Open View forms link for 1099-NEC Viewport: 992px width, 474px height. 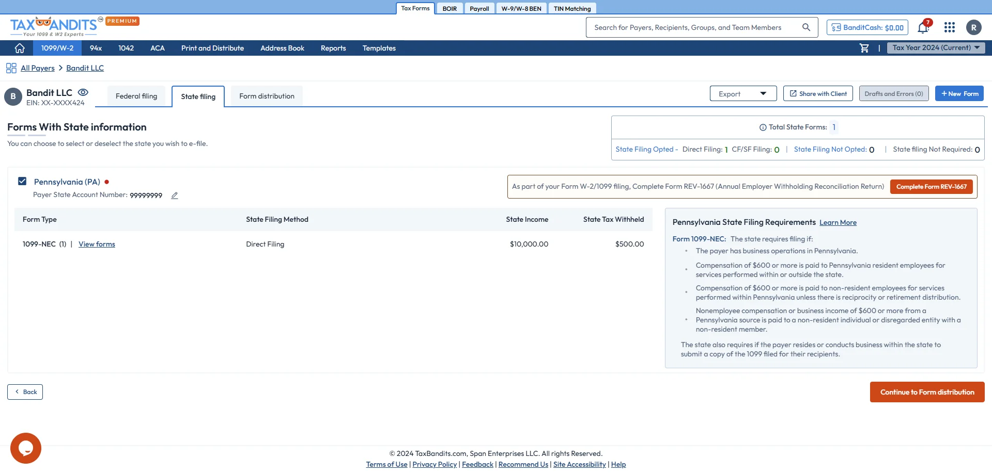97,244
